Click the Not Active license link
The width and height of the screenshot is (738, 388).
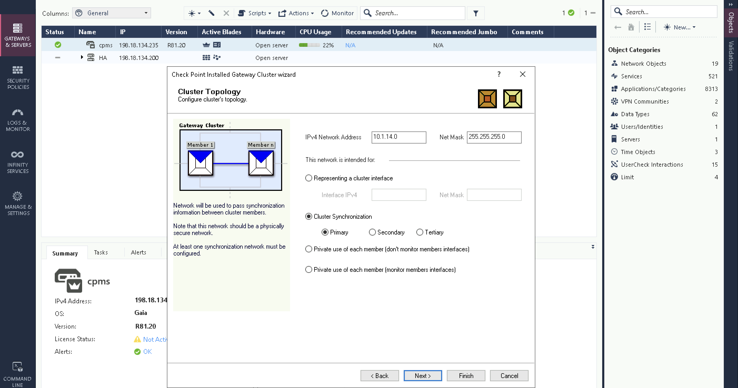[155, 339]
